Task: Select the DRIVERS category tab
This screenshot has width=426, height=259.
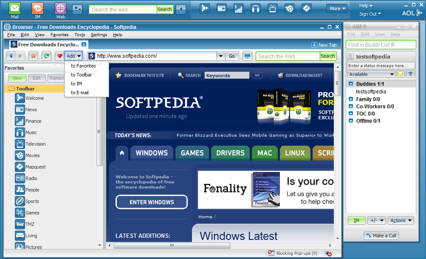Action: (230, 153)
